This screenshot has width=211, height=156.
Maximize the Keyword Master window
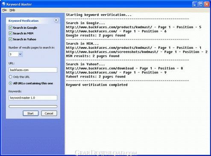[x=201, y=4]
